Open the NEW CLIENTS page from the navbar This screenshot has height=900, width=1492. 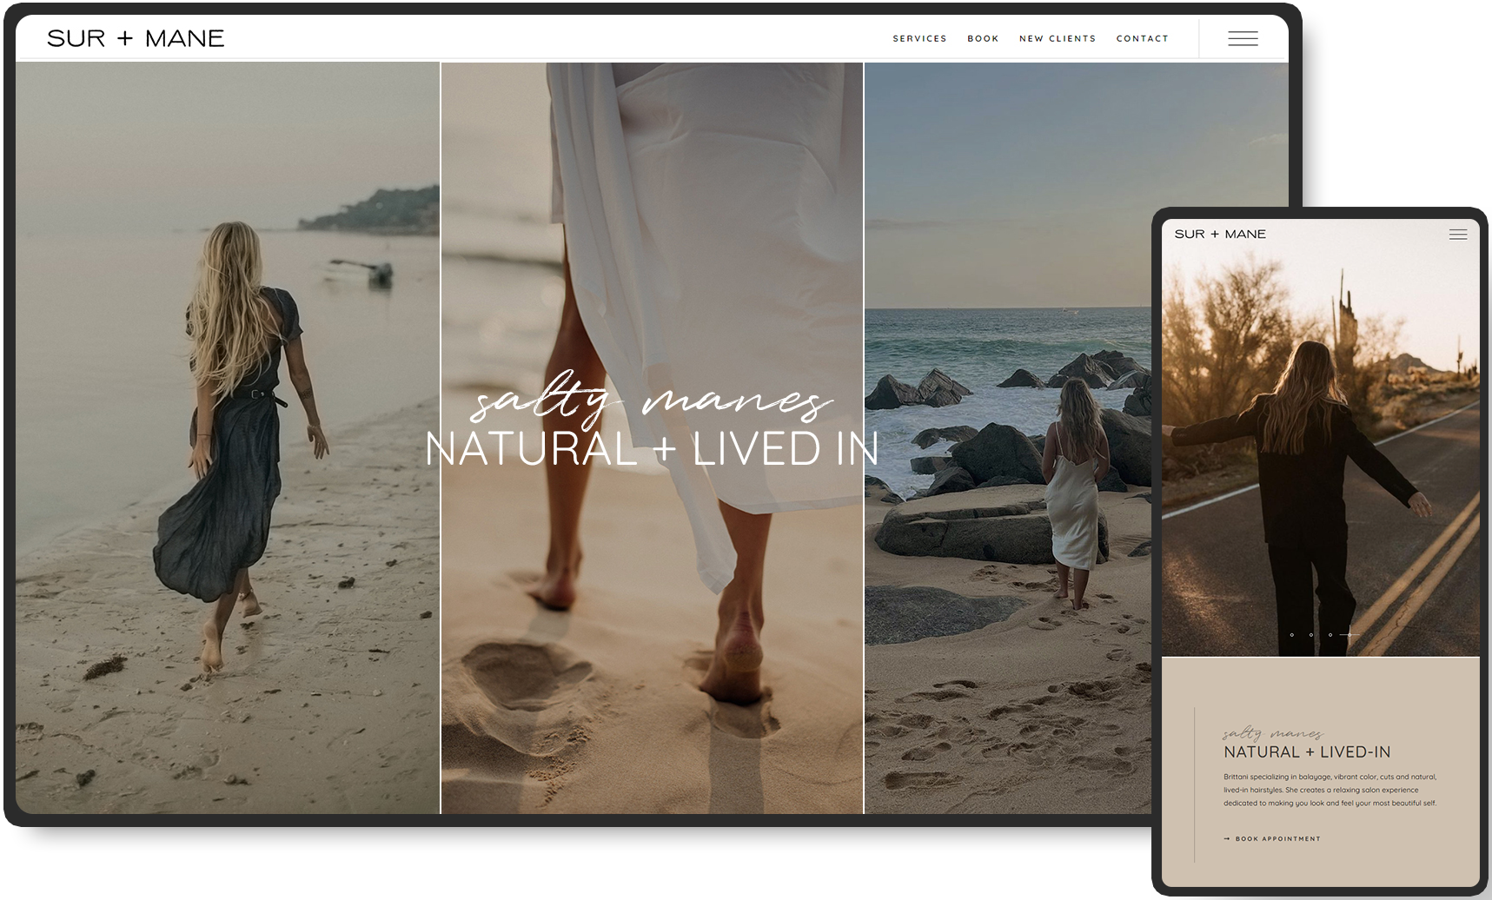point(1057,38)
